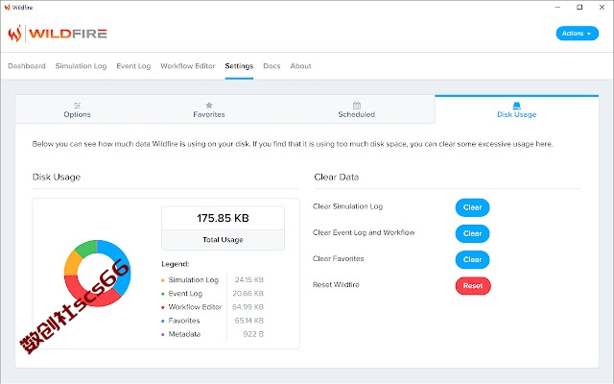The height and width of the screenshot is (384, 614).
Task: Click the Simulation Log legend entry
Action: click(194, 279)
